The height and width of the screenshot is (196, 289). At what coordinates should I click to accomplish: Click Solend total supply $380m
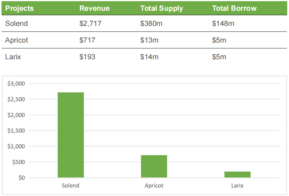pyautogui.click(x=151, y=23)
